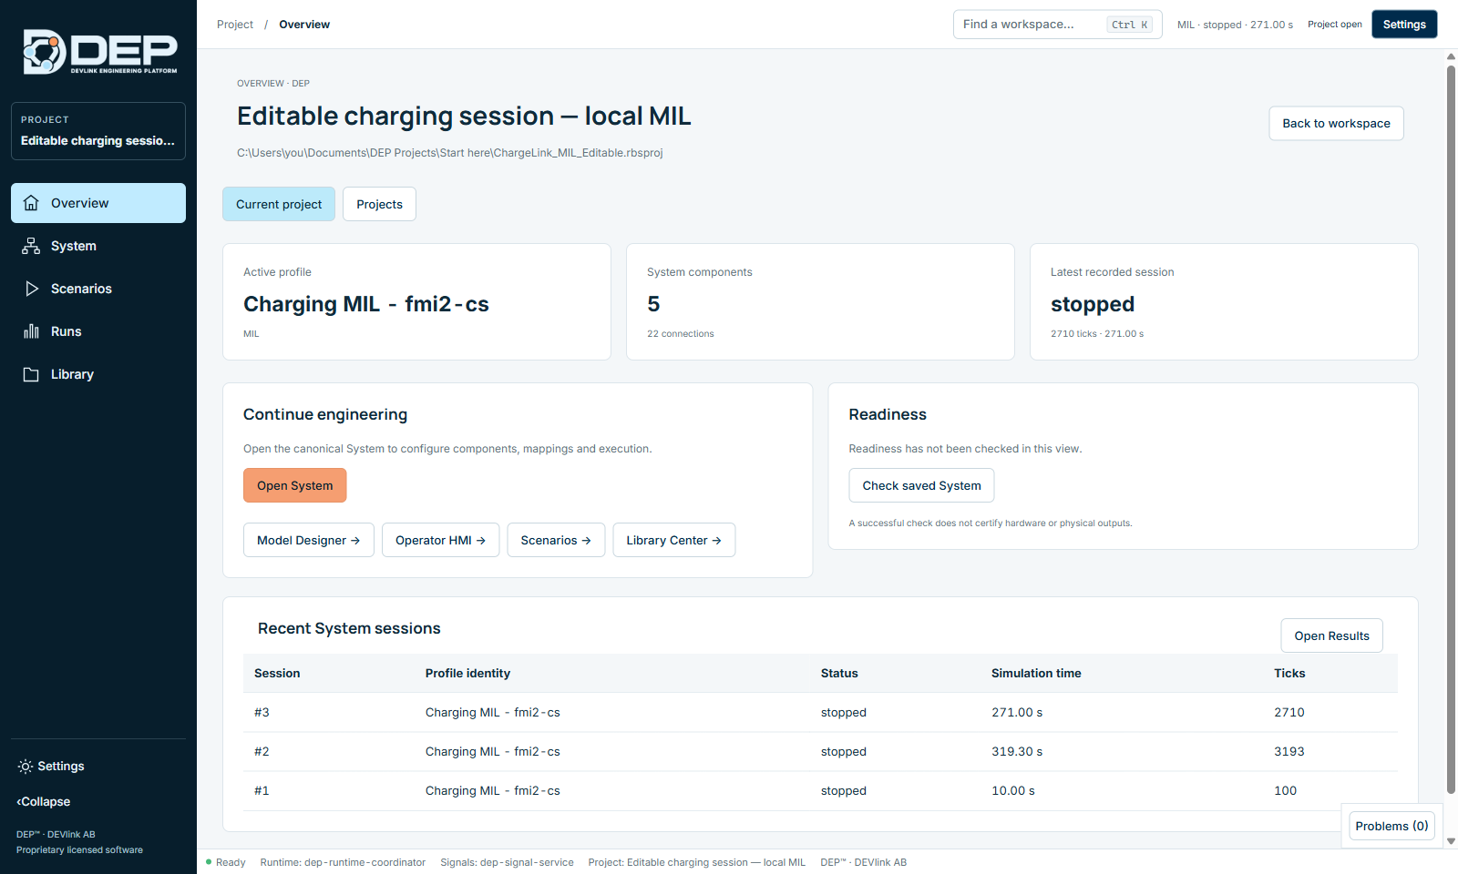Switch to the Current project tab
This screenshot has height=874, width=1458.
tap(279, 204)
